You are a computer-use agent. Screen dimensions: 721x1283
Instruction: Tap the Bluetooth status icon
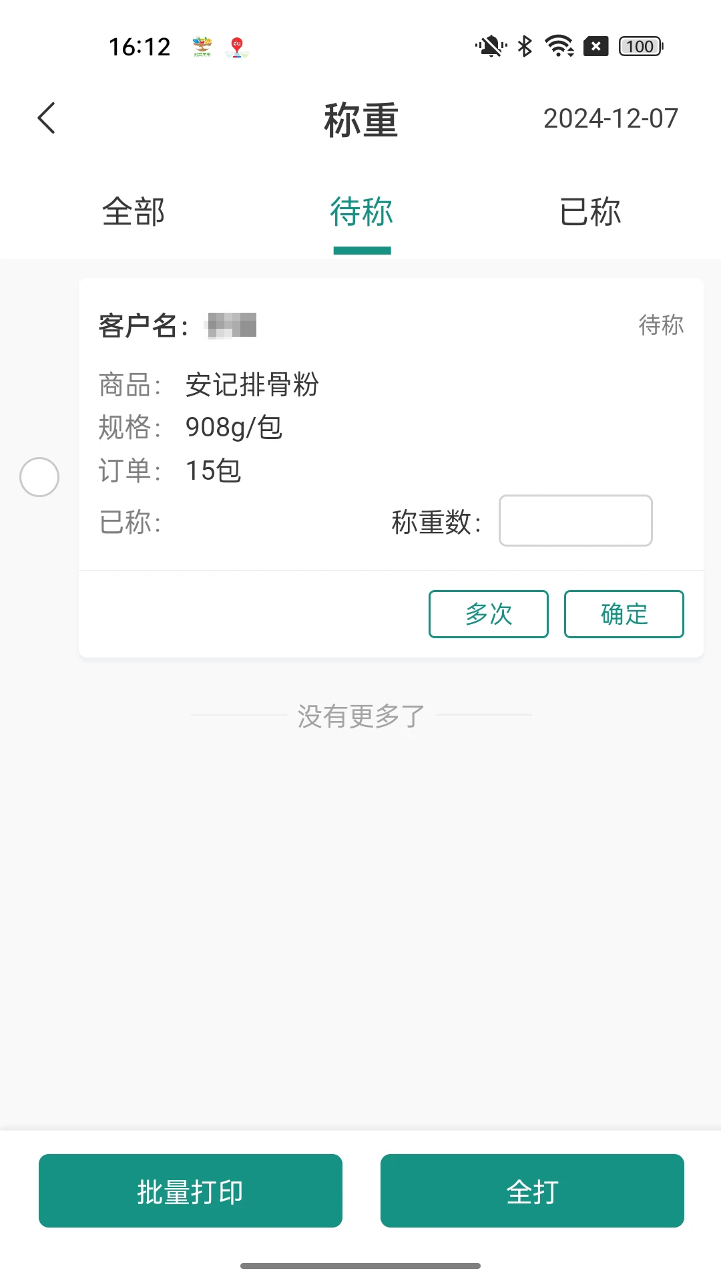point(525,47)
